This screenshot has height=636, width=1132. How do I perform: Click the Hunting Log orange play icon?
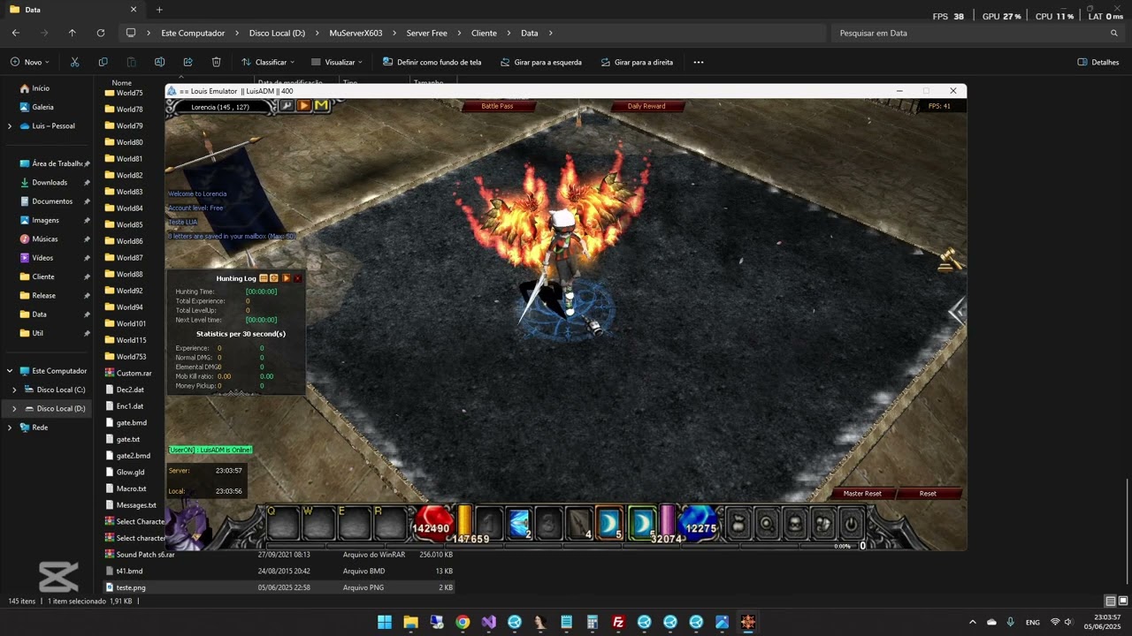(x=287, y=278)
